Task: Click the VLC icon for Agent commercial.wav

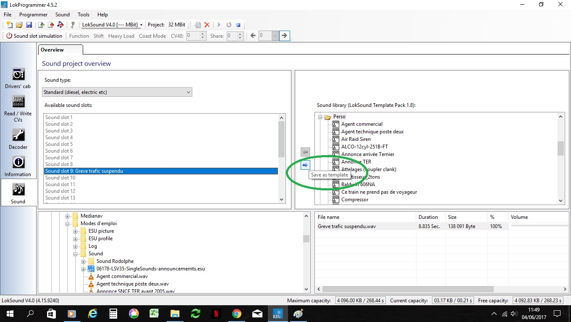Action: click(91, 276)
